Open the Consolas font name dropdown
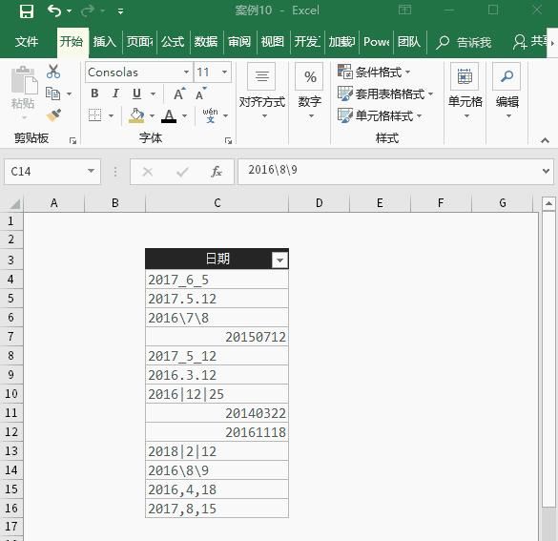 186,73
